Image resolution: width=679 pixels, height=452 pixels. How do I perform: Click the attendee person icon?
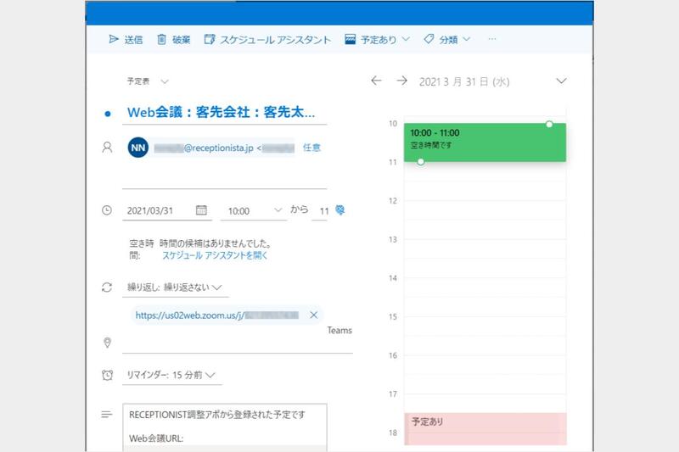pyautogui.click(x=107, y=148)
